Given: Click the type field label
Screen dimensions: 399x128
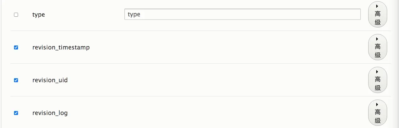Looking at the screenshot, I should 39,15.
